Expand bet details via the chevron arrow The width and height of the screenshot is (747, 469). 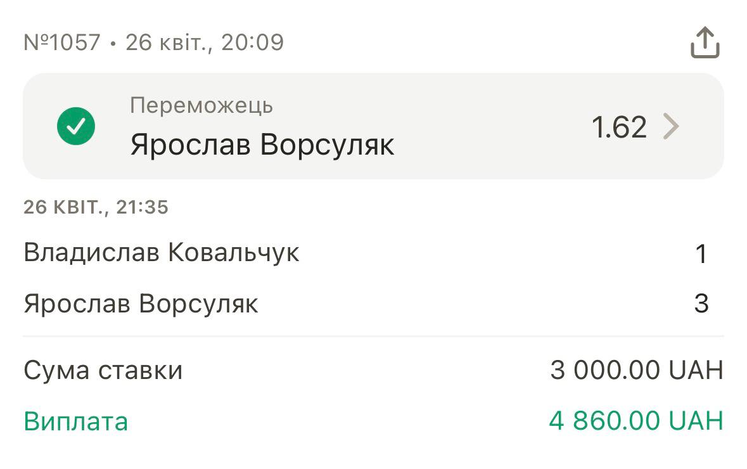coord(671,127)
